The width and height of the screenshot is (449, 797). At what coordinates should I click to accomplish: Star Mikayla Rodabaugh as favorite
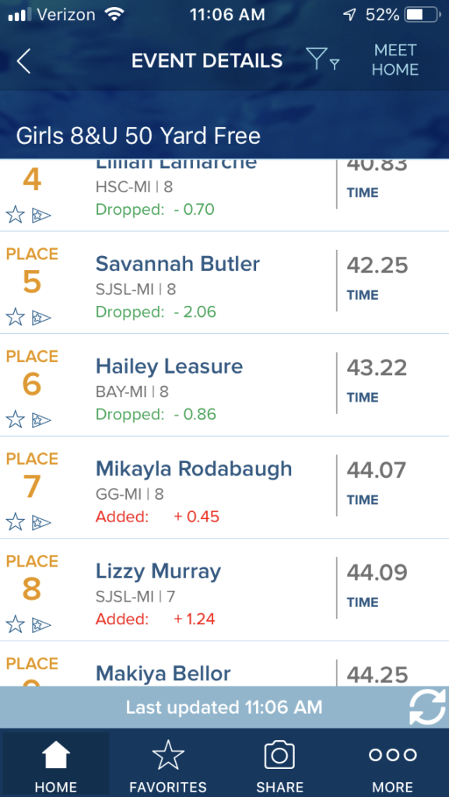click(x=16, y=522)
